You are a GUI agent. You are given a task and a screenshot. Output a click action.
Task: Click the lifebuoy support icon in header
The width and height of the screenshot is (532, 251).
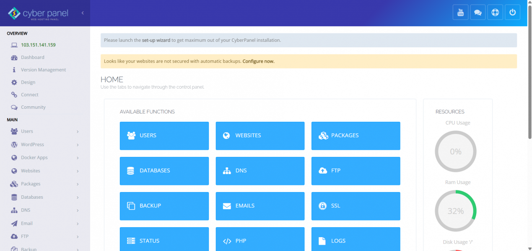tap(495, 12)
